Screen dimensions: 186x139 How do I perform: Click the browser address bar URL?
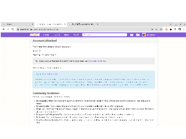[x=39, y=29]
